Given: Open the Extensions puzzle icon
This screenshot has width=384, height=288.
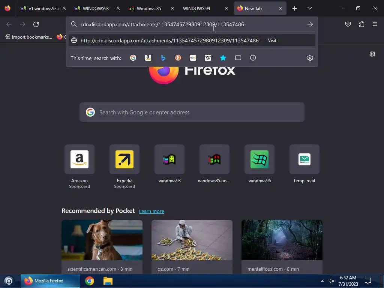Looking at the screenshot, I should 361,24.
